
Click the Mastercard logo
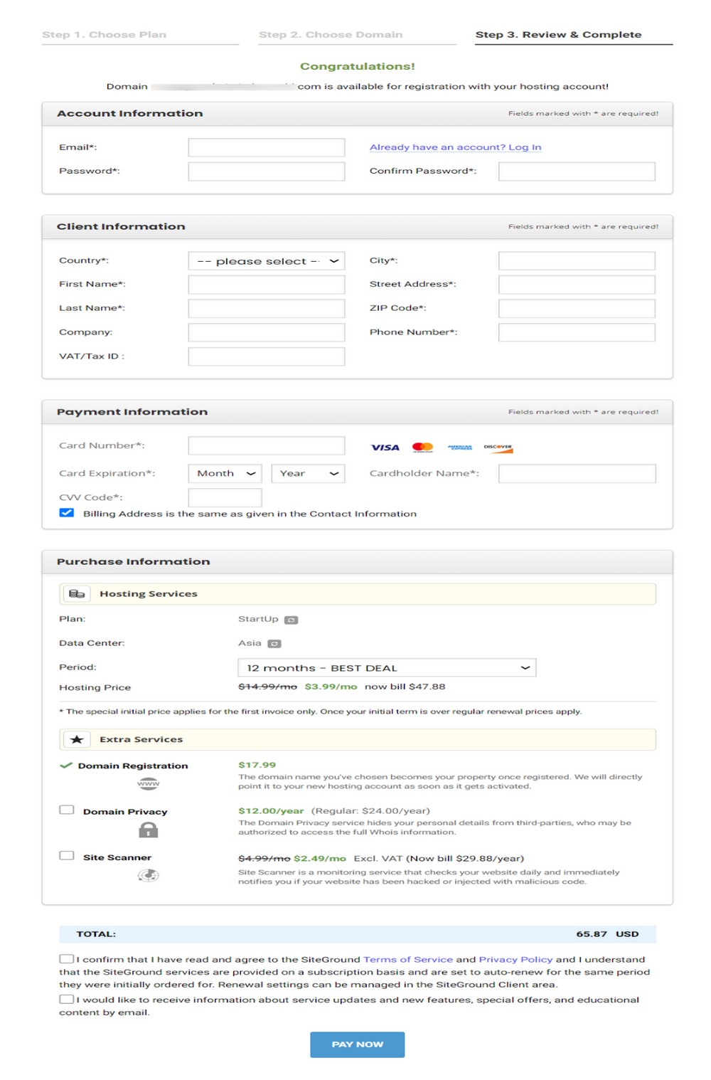point(423,448)
